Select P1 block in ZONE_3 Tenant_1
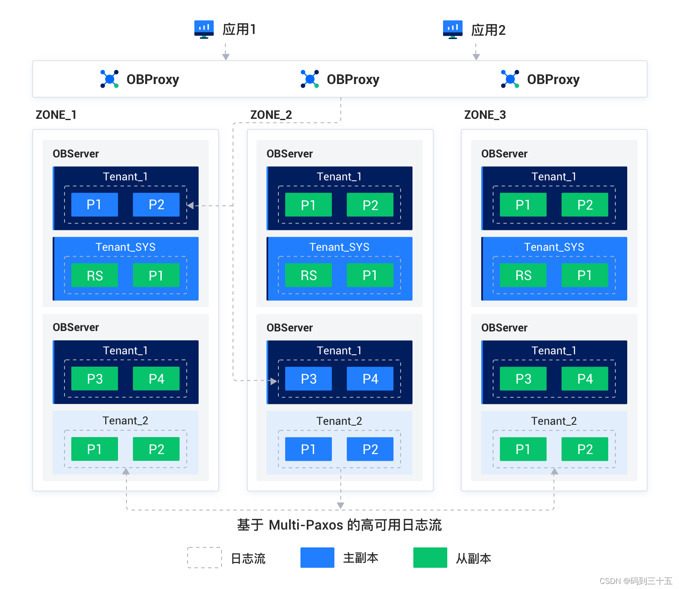 tap(523, 205)
